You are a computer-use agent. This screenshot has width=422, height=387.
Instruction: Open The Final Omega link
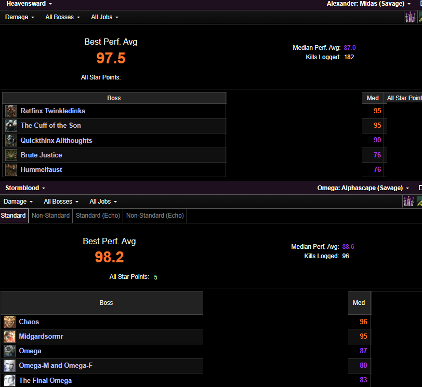pos(45,381)
